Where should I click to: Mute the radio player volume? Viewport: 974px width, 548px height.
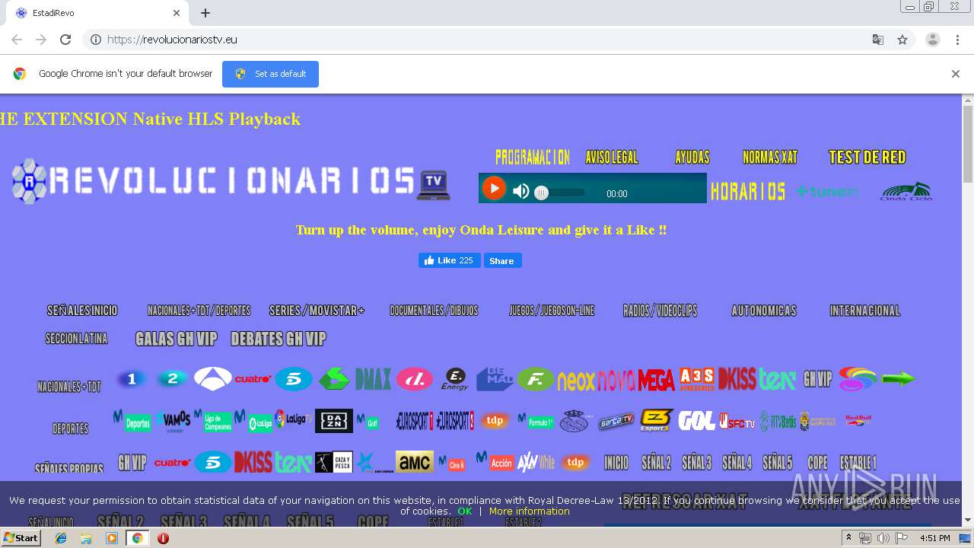coord(521,191)
